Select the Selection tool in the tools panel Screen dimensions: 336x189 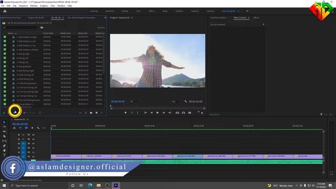pyautogui.click(x=4, y=122)
